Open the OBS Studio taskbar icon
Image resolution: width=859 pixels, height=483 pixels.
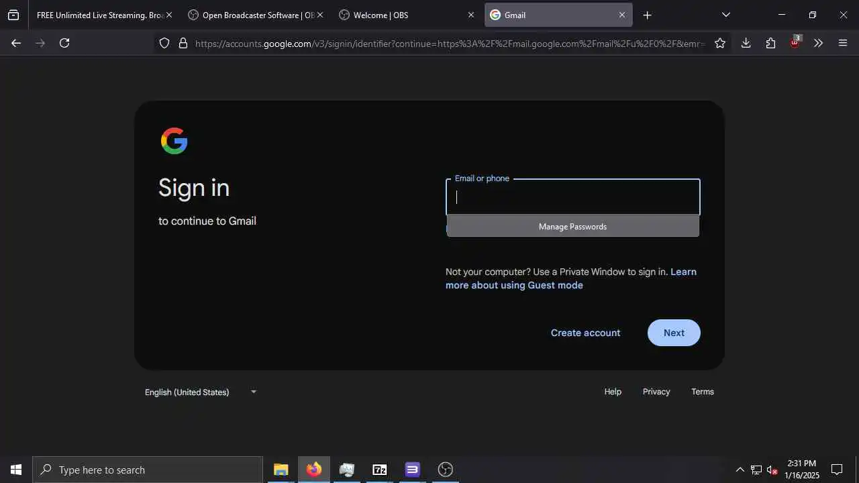click(x=445, y=470)
